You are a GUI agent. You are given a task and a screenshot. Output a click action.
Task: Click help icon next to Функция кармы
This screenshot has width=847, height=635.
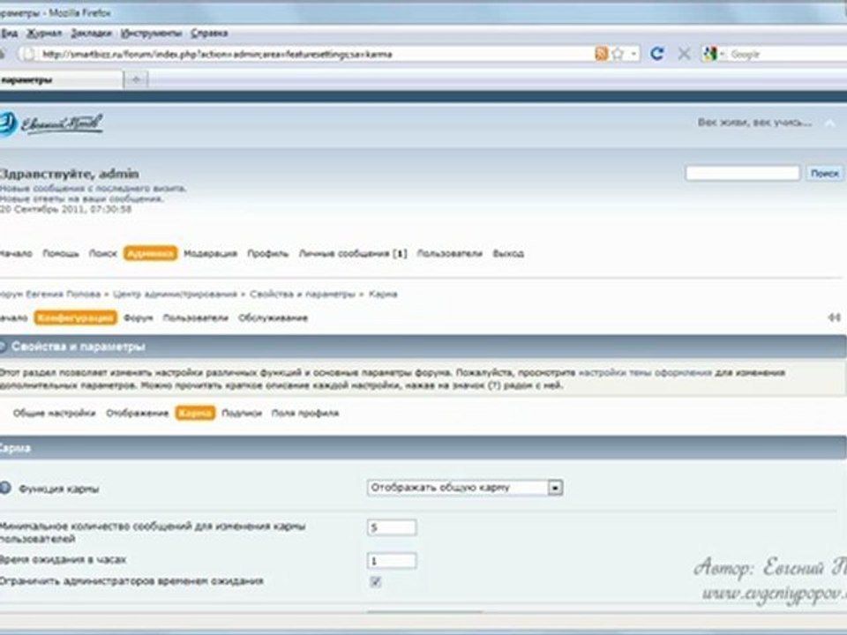[5, 488]
